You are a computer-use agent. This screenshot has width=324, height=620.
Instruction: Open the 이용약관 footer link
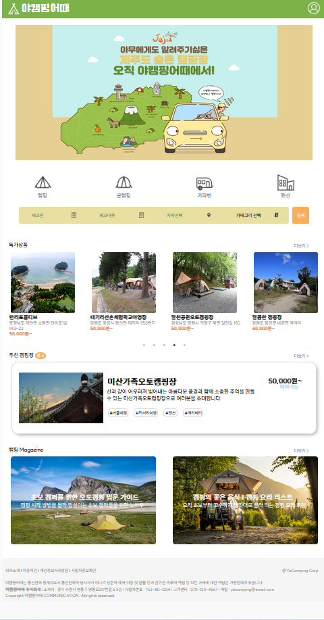pyautogui.click(x=29, y=570)
